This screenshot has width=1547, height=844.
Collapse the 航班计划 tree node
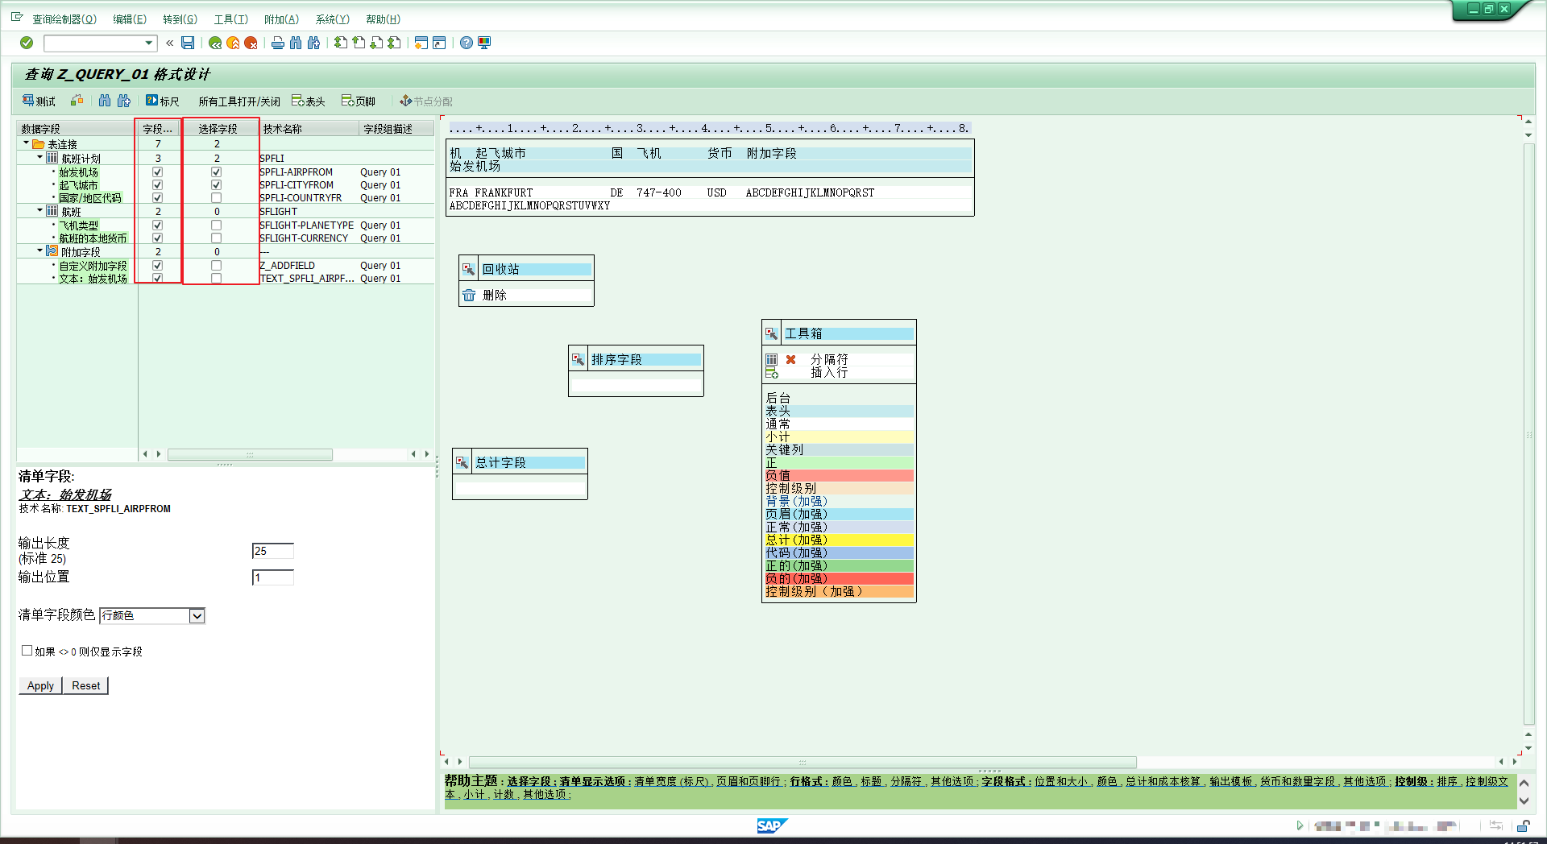pos(40,158)
